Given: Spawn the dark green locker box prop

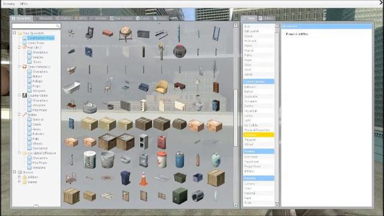Looking at the screenshot, I should (x=179, y=196).
